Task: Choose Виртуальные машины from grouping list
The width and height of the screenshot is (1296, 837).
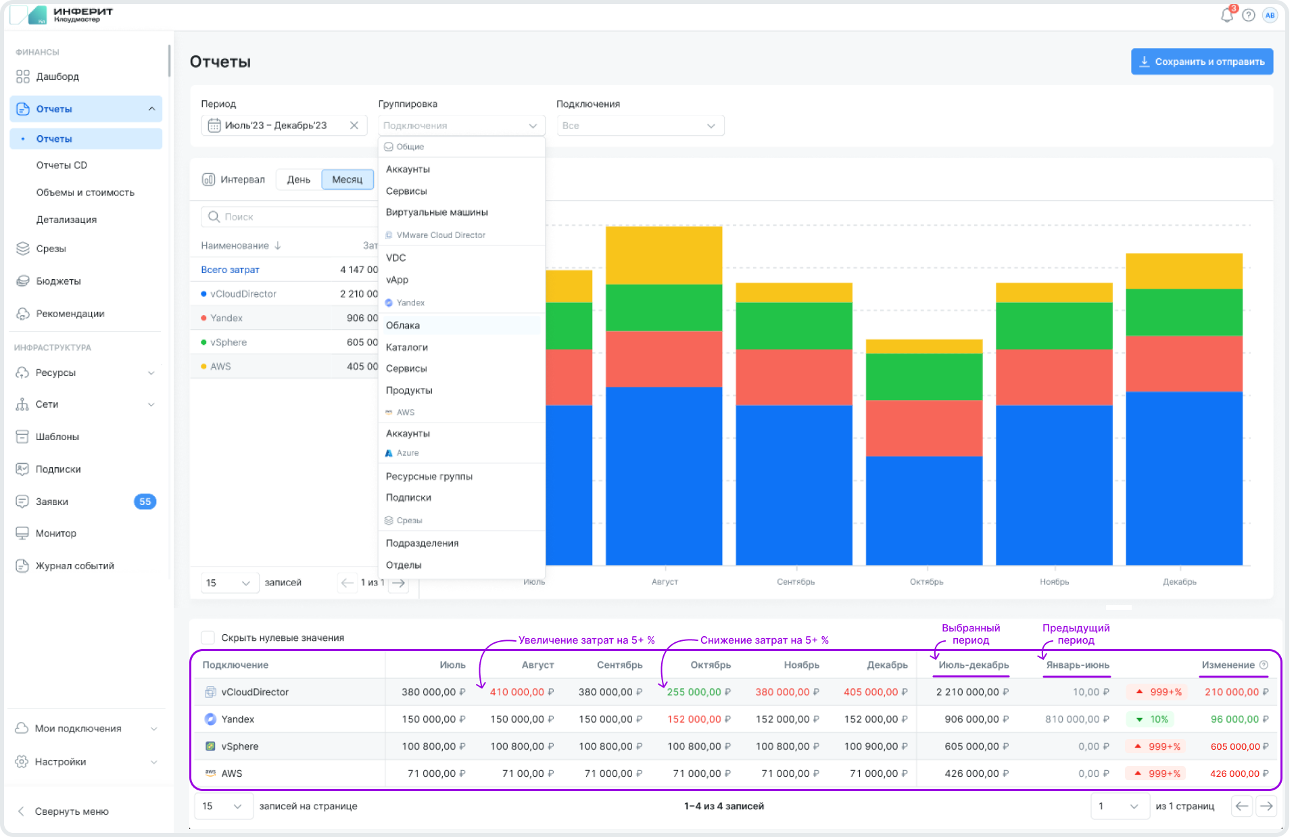Action: (x=437, y=212)
